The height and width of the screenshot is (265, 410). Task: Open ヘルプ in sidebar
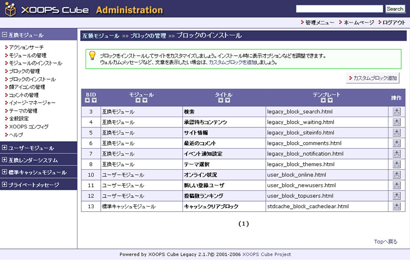coord(16,135)
